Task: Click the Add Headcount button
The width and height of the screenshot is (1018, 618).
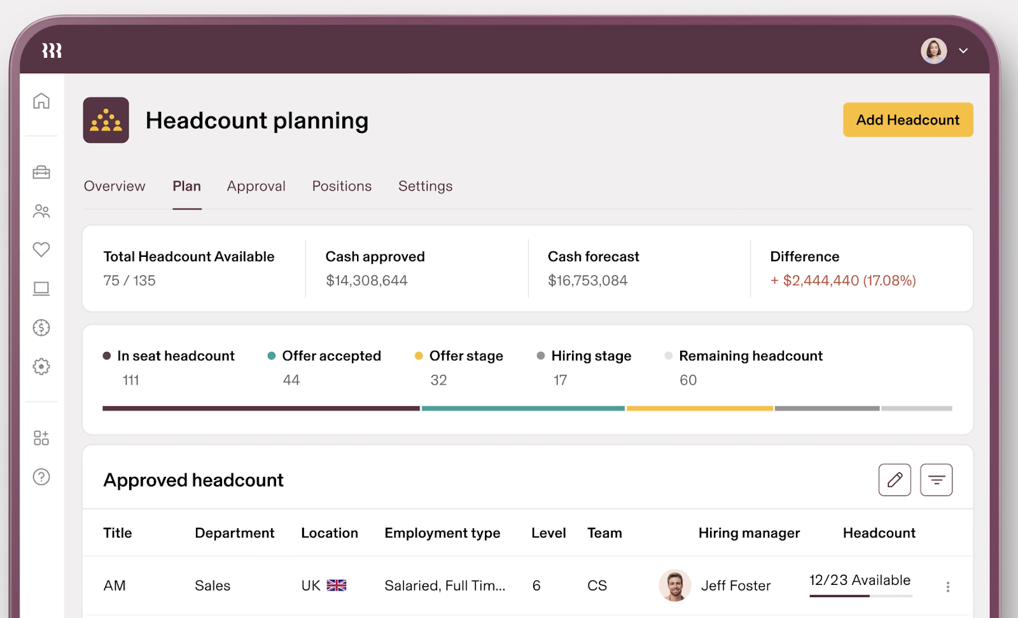Action: click(908, 120)
